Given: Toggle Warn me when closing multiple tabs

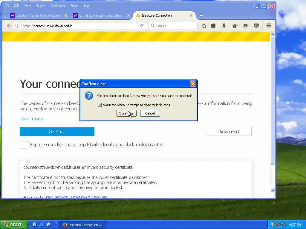Looking at the screenshot, I should point(100,105).
